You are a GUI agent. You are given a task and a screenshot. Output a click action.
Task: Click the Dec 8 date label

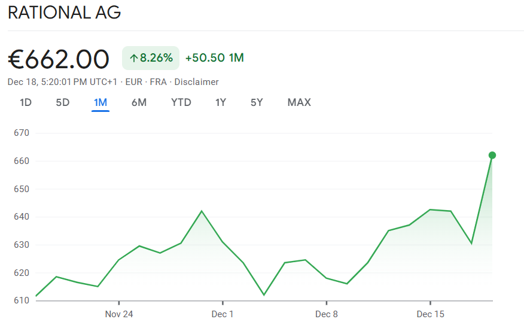[x=327, y=314]
